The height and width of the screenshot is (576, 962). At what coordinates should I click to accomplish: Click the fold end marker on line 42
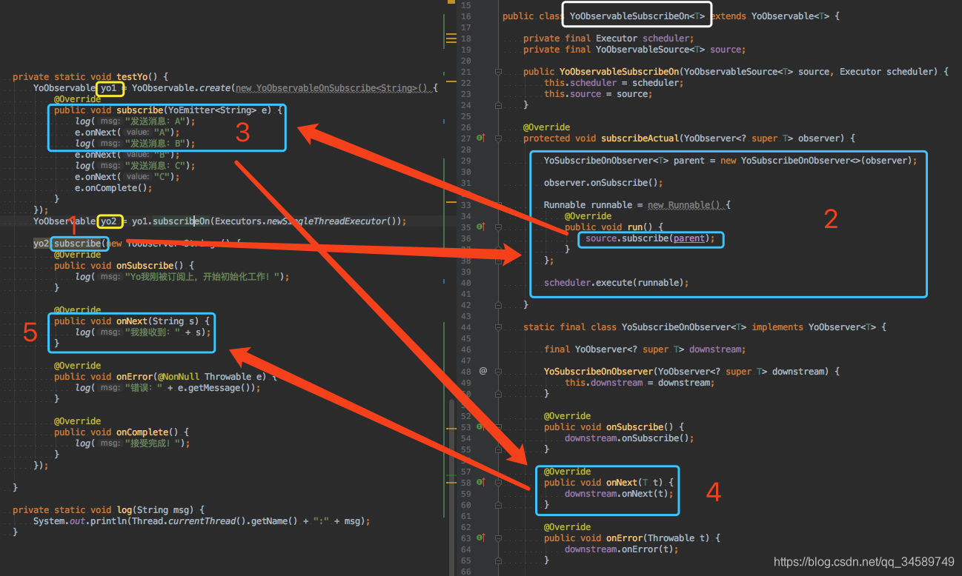[499, 305]
